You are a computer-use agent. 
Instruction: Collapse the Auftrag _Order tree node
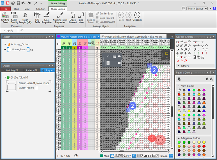(x=5, y=44)
